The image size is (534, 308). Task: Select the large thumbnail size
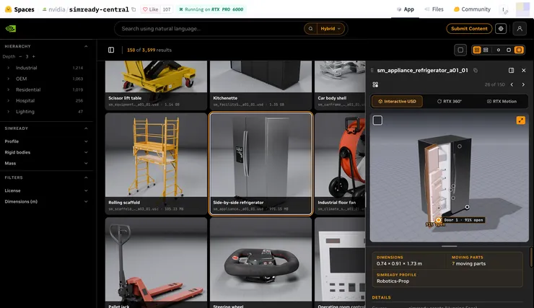tap(519, 50)
